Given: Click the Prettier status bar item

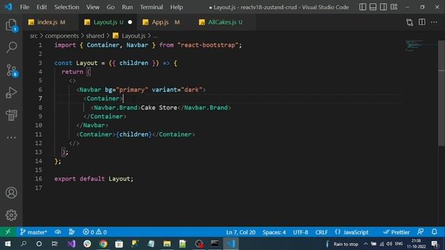Looking at the screenshot, I should [396, 232].
